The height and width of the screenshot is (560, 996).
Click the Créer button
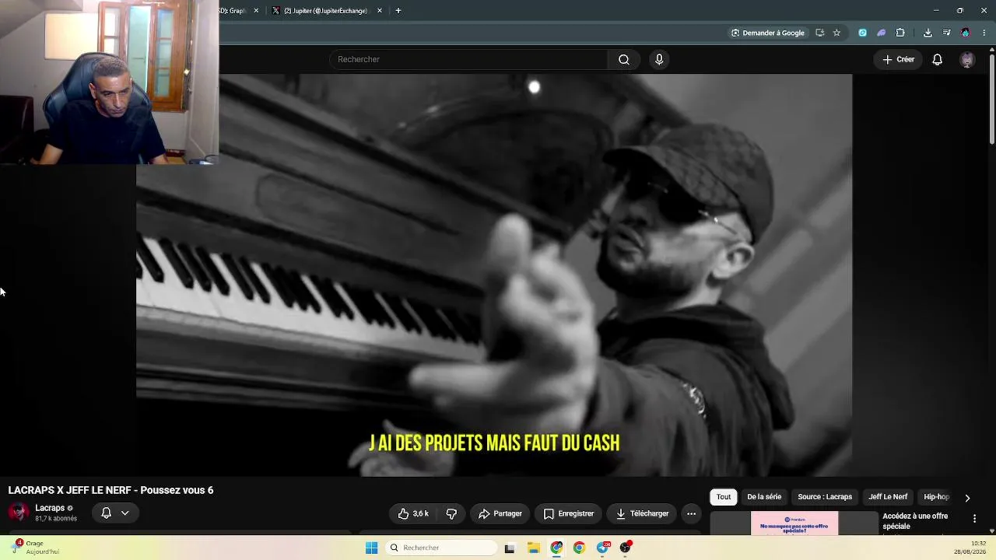pyautogui.click(x=898, y=60)
